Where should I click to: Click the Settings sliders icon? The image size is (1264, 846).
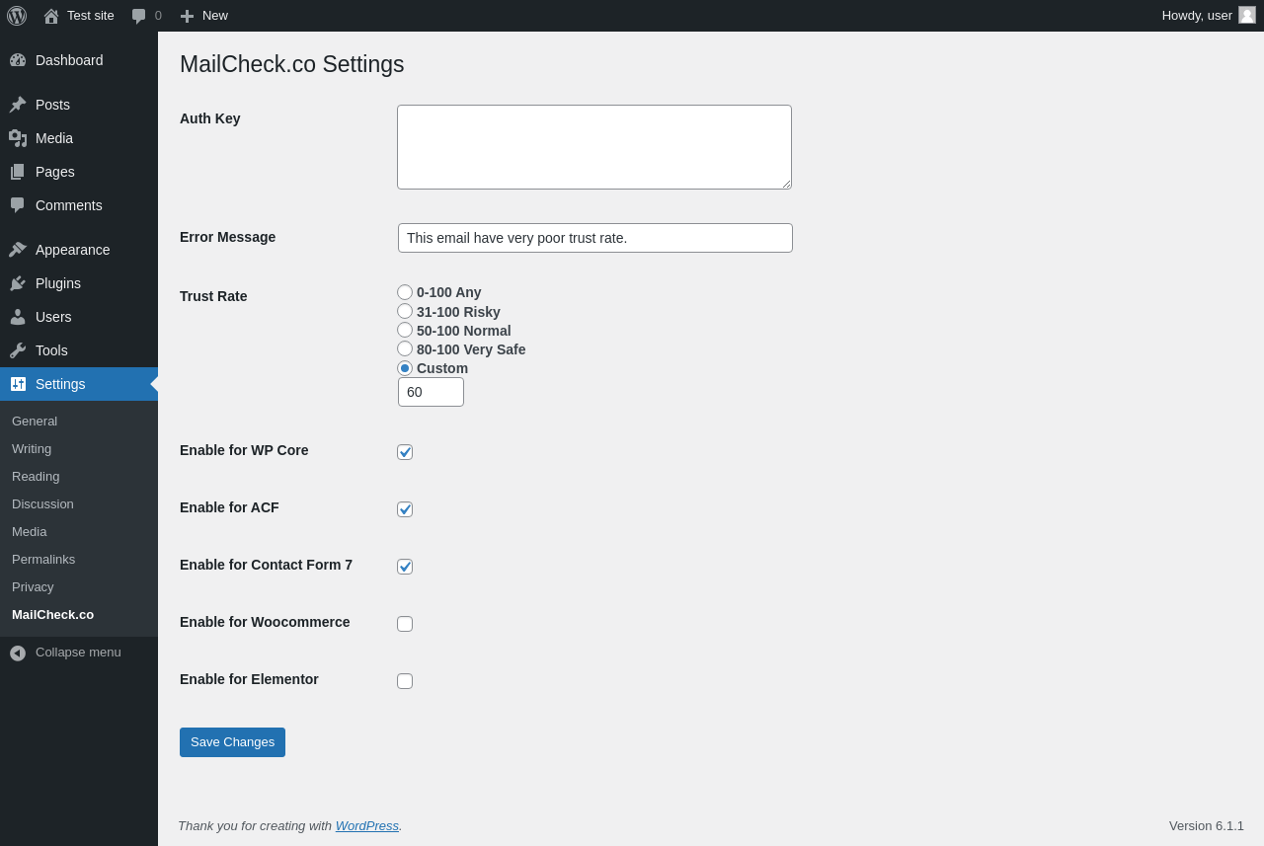(18, 384)
